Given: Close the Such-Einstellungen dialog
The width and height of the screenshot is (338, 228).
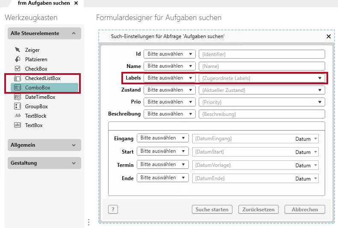Looking at the screenshot, I should [329, 36].
